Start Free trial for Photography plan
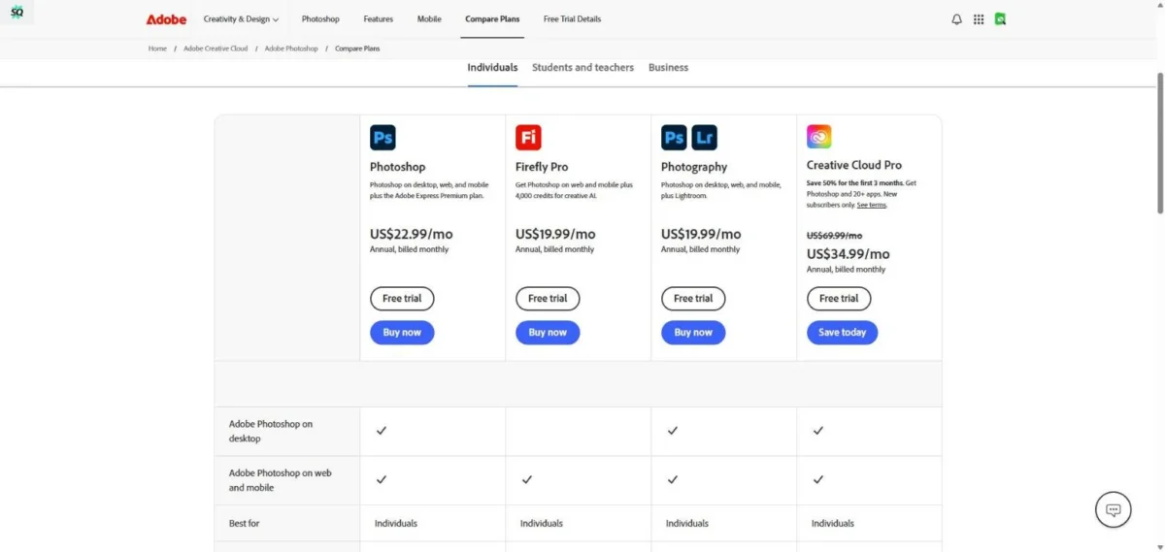Screen dimensions: 1165x552 point(693,299)
